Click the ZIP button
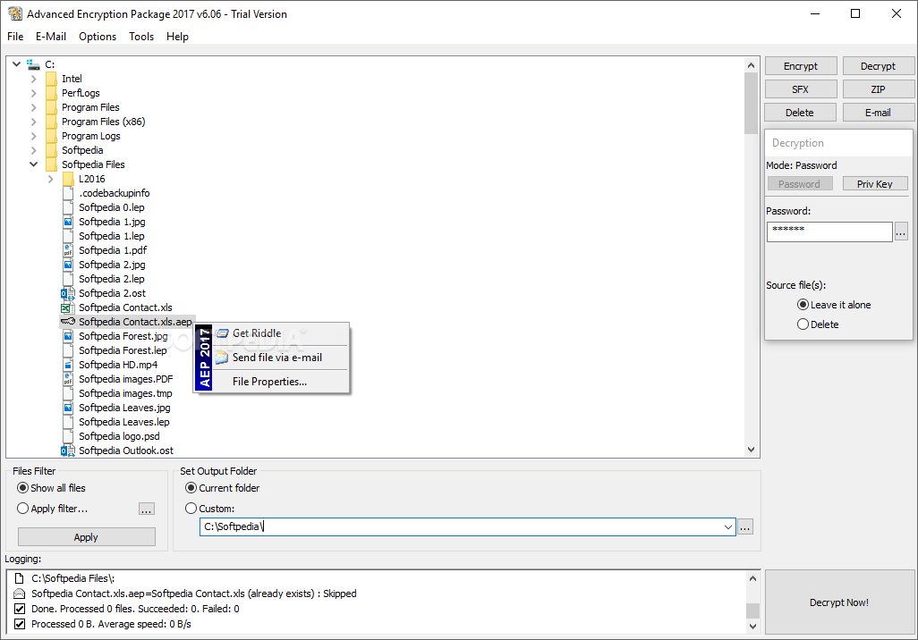The height and width of the screenshot is (640, 918). tap(878, 89)
